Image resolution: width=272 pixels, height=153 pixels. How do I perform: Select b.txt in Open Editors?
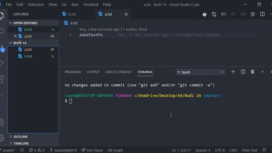coord(33,29)
